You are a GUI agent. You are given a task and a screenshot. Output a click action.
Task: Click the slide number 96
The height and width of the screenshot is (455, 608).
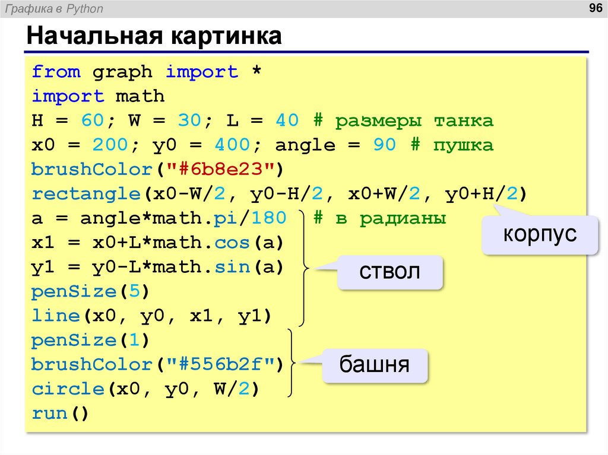coord(595,8)
